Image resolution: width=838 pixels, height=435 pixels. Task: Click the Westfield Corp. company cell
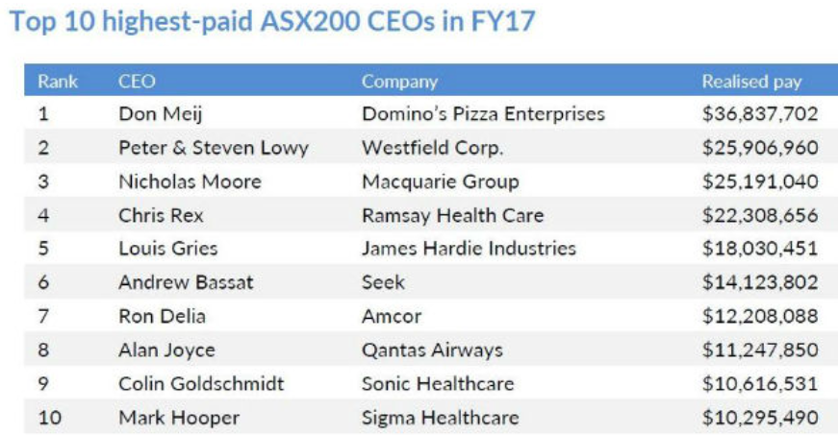433,148
